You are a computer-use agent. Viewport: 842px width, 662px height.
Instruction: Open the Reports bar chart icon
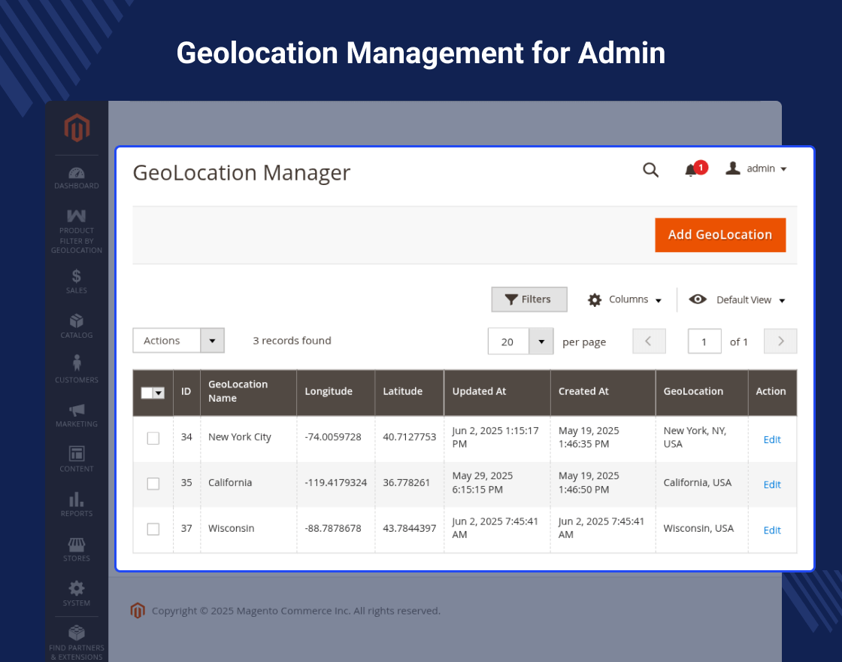click(x=76, y=499)
